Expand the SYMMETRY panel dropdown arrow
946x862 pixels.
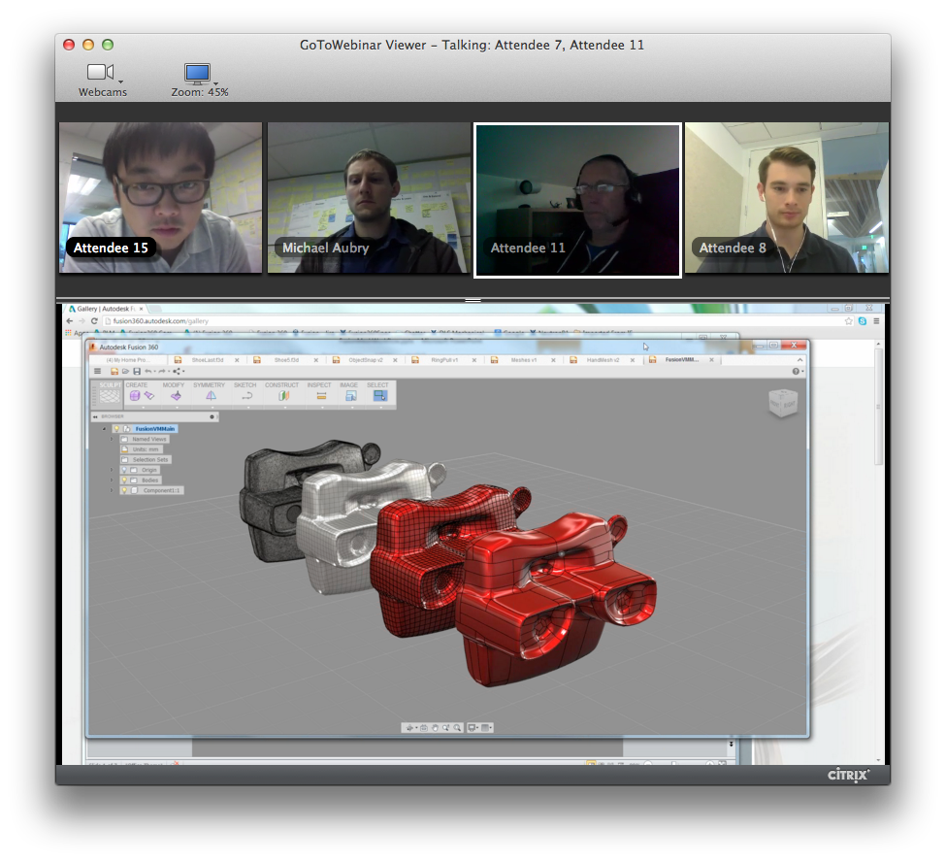click(212, 408)
